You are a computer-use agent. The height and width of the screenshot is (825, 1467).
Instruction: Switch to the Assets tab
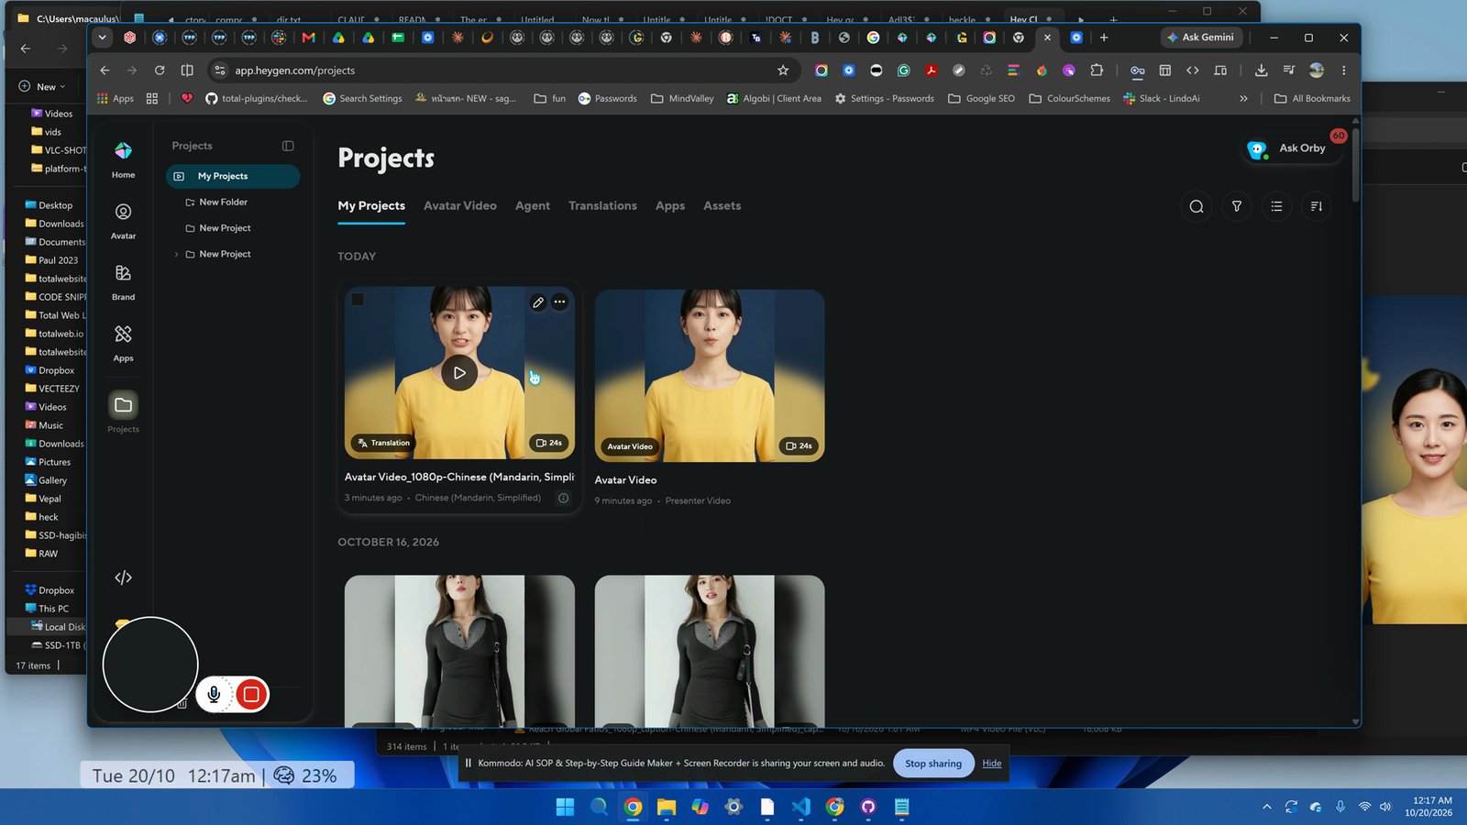tap(722, 205)
